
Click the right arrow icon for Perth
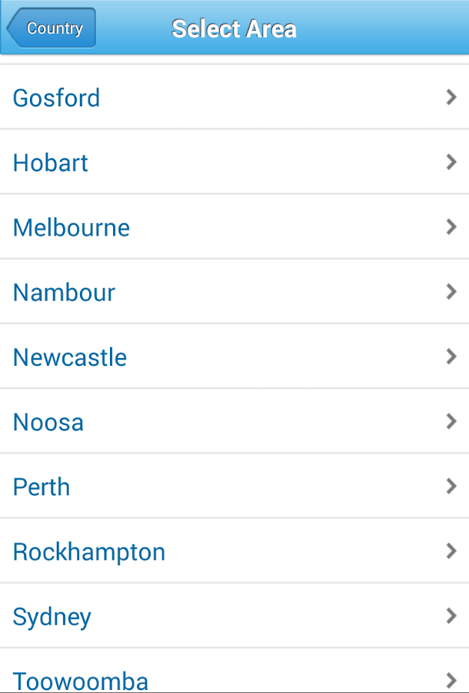pos(451,486)
